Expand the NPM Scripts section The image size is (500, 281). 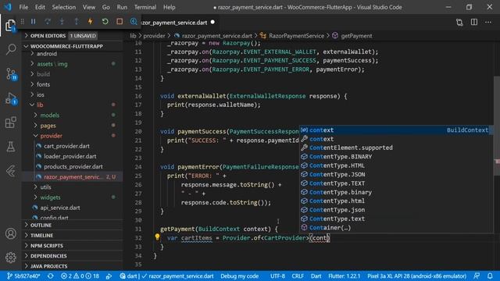(73, 245)
